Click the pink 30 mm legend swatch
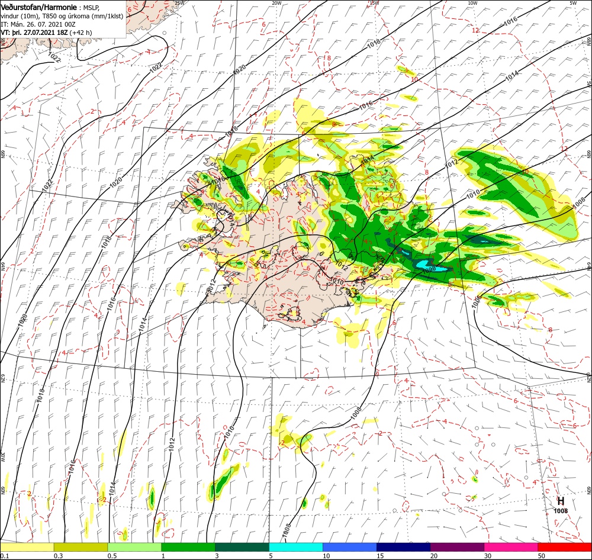Image resolution: width=592 pixels, height=560 pixels. (511, 547)
